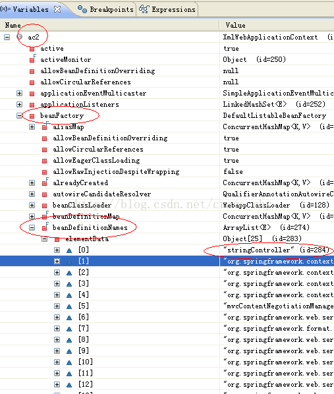Collapse the elementData node
This screenshot has width=334, height=394.
45,239
